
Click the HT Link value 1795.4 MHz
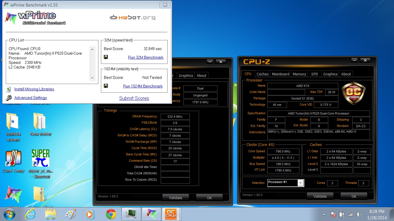point(283,170)
